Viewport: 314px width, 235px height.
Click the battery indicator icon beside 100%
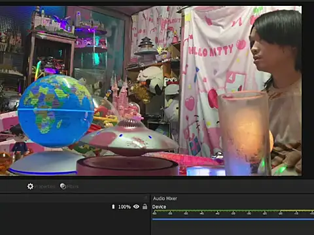[113, 207]
